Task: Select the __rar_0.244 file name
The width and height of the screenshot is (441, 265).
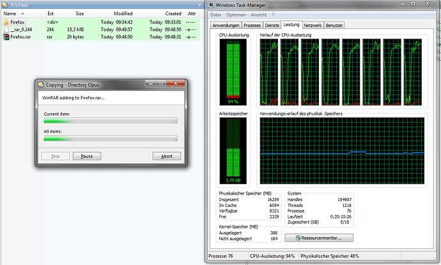Action: [x=21, y=29]
